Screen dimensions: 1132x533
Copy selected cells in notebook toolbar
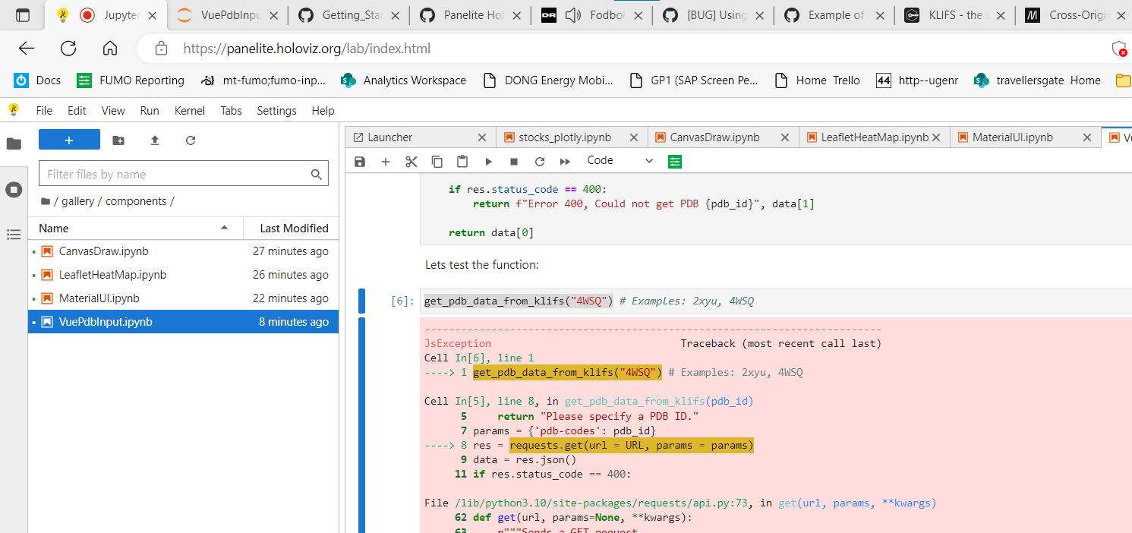point(437,162)
